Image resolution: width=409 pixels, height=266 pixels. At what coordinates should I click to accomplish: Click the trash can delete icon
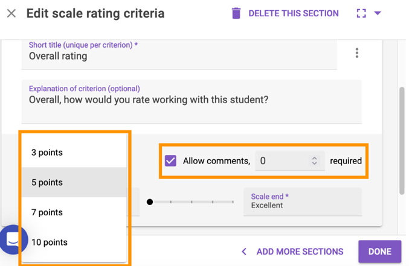pos(236,13)
